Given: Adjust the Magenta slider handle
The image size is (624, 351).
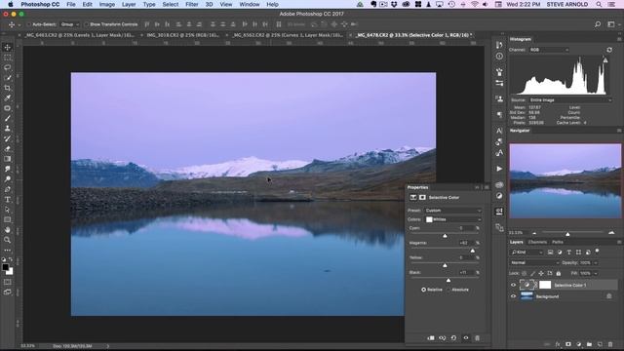Looking at the screenshot, I should point(472,251).
